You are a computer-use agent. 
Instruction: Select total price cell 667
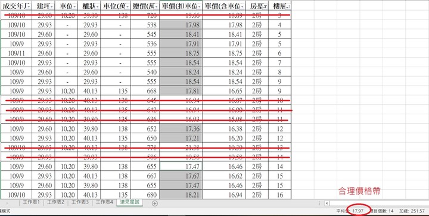tap(145, 176)
